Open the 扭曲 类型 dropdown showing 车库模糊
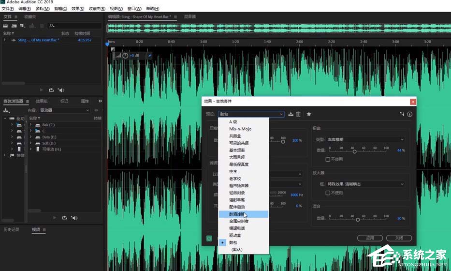 pos(366,139)
